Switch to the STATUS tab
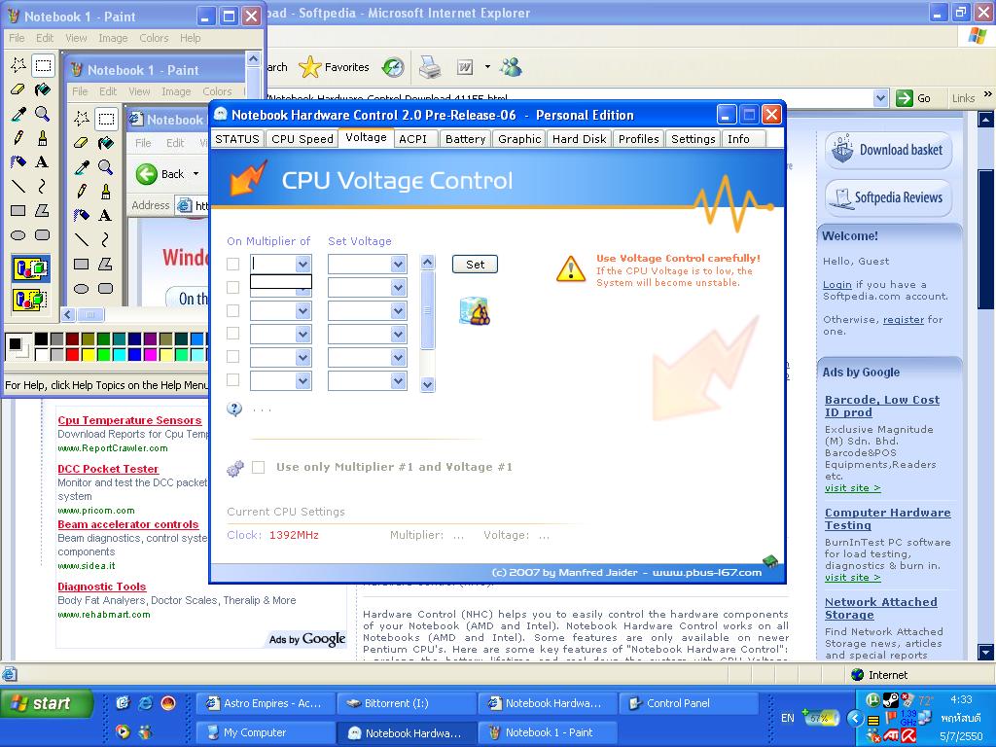The height and width of the screenshot is (747, 996). coord(237,139)
